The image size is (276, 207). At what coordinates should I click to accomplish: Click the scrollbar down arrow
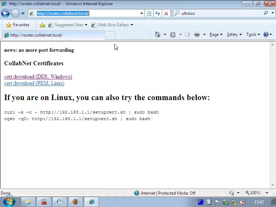[x=273, y=185]
